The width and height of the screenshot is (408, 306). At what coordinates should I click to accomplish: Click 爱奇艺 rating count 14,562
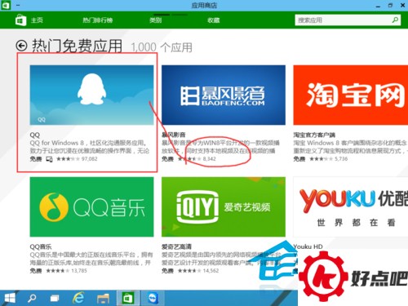coord(211,271)
